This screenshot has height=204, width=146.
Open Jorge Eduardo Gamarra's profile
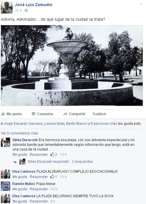tap(23, 123)
